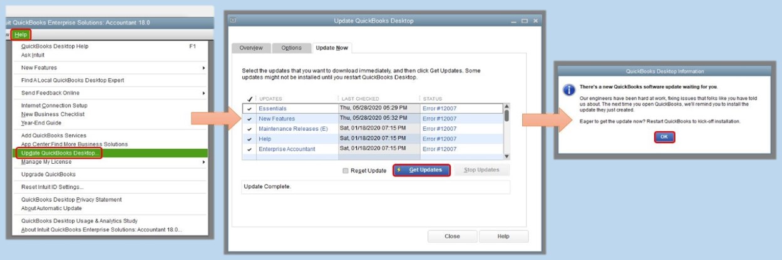Expand Send Feedback Online submenu
This screenshot has width=782, height=260.
110,93
